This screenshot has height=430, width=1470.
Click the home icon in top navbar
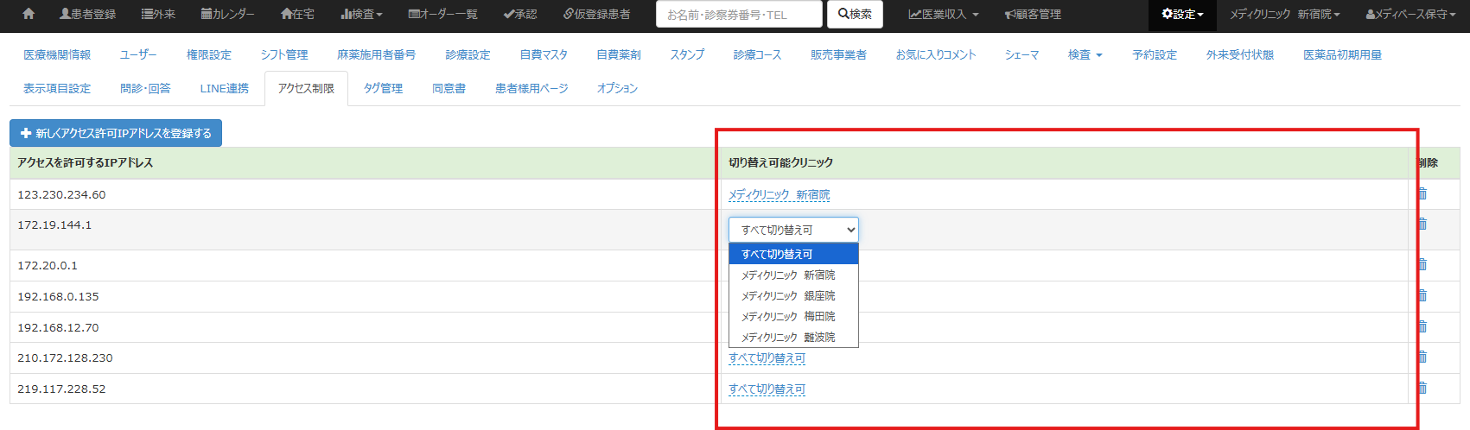pyautogui.click(x=29, y=14)
